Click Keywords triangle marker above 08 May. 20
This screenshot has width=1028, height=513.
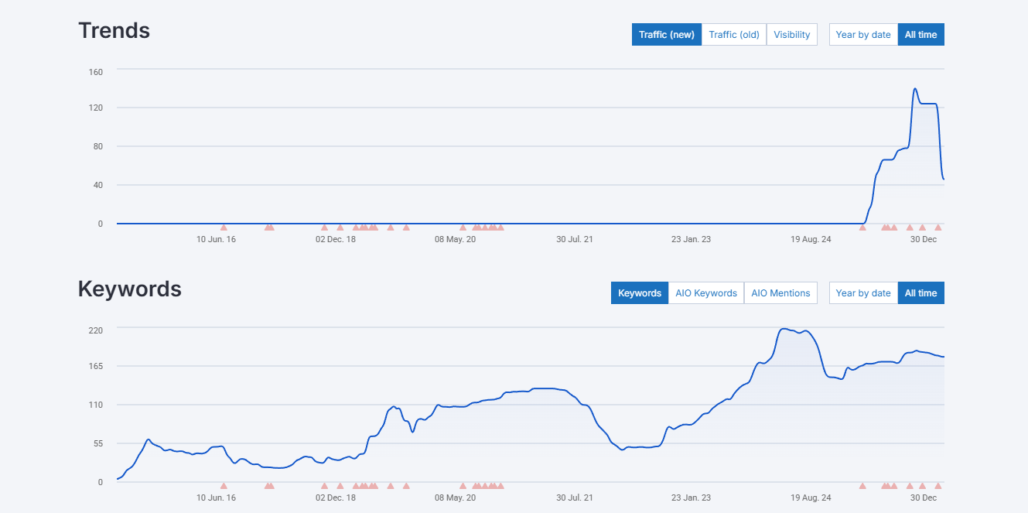pyautogui.click(x=463, y=486)
